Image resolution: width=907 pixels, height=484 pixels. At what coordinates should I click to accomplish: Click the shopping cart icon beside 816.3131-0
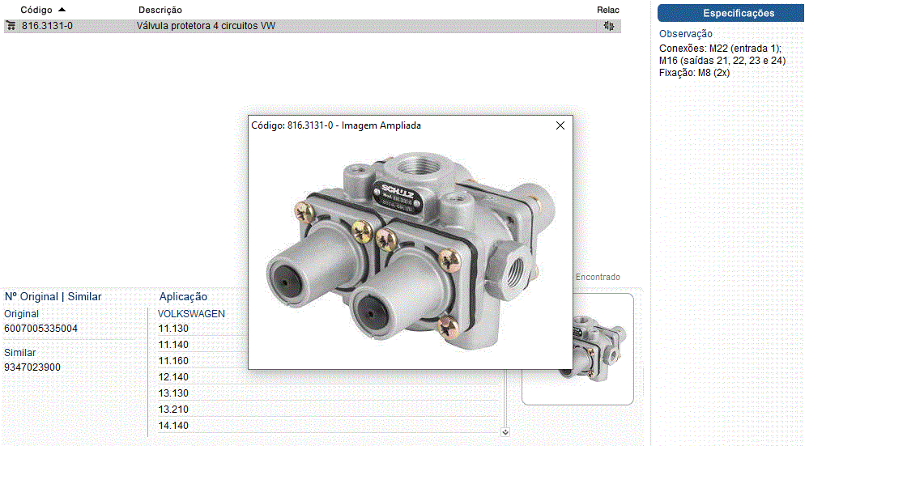click(11, 26)
